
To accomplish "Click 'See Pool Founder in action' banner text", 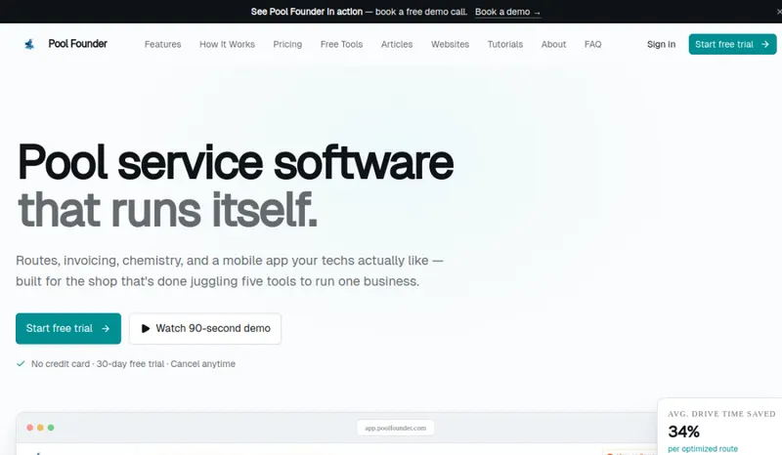I will (306, 12).
